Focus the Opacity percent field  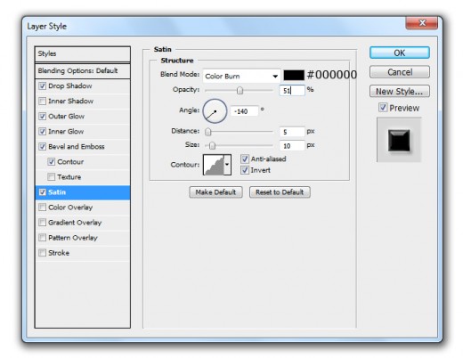(292, 90)
